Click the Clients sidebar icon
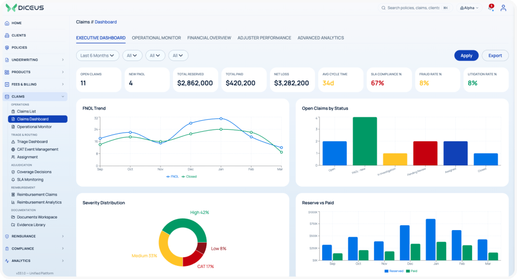Image resolution: width=517 pixels, height=279 pixels. 7,35
